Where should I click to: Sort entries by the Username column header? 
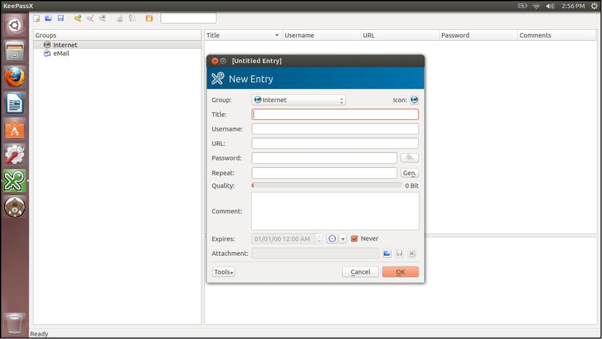[x=321, y=35]
